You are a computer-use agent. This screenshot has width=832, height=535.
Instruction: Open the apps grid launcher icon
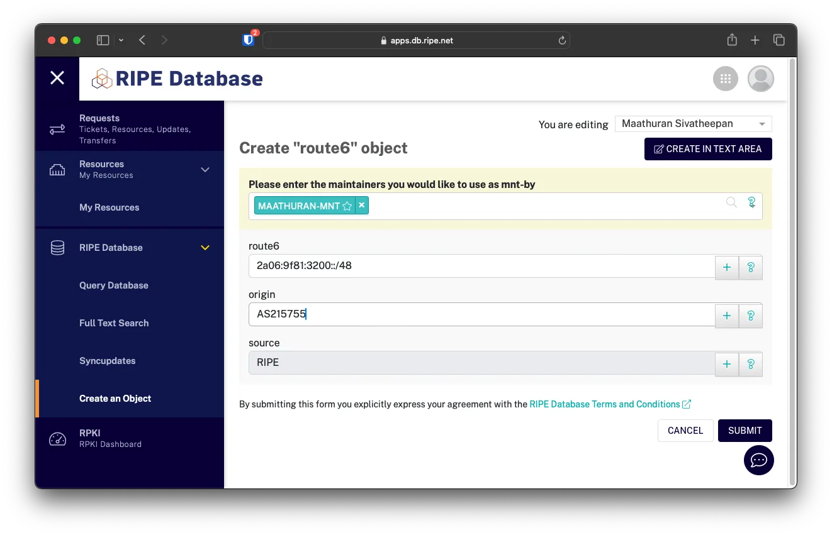[x=725, y=79]
